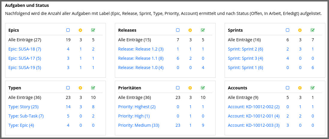
Task: Click the open-status square icon in Sprints header
Action: [x=287, y=30]
